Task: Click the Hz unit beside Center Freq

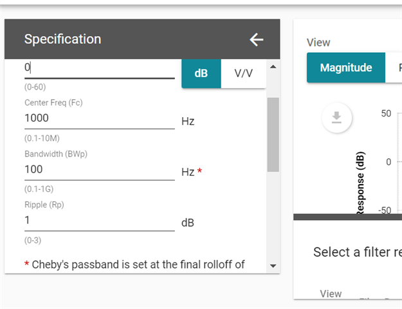Action: [x=188, y=121]
